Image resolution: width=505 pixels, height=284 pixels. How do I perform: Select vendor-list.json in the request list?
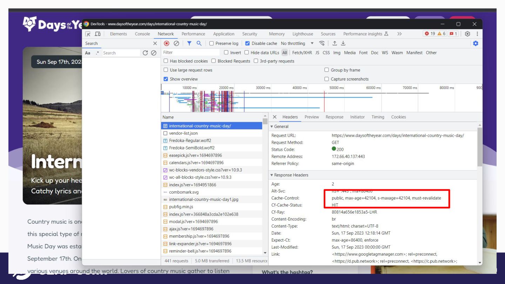[x=183, y=133]
